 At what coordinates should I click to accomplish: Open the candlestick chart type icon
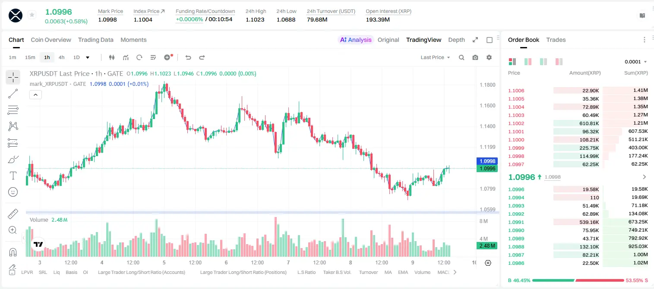point(112,57)
